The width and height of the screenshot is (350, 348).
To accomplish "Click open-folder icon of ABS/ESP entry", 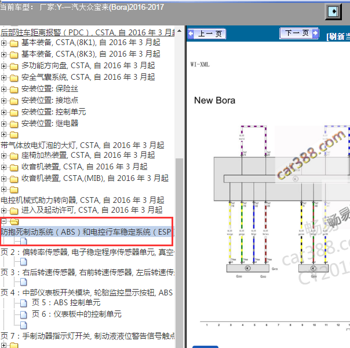I will coord(14,221).
